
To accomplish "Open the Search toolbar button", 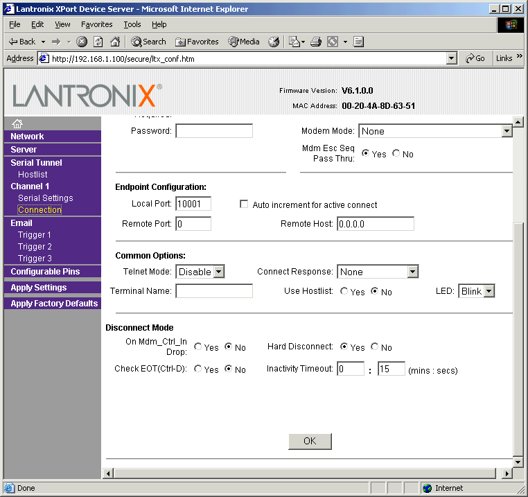I will click(x=148, y=42).
